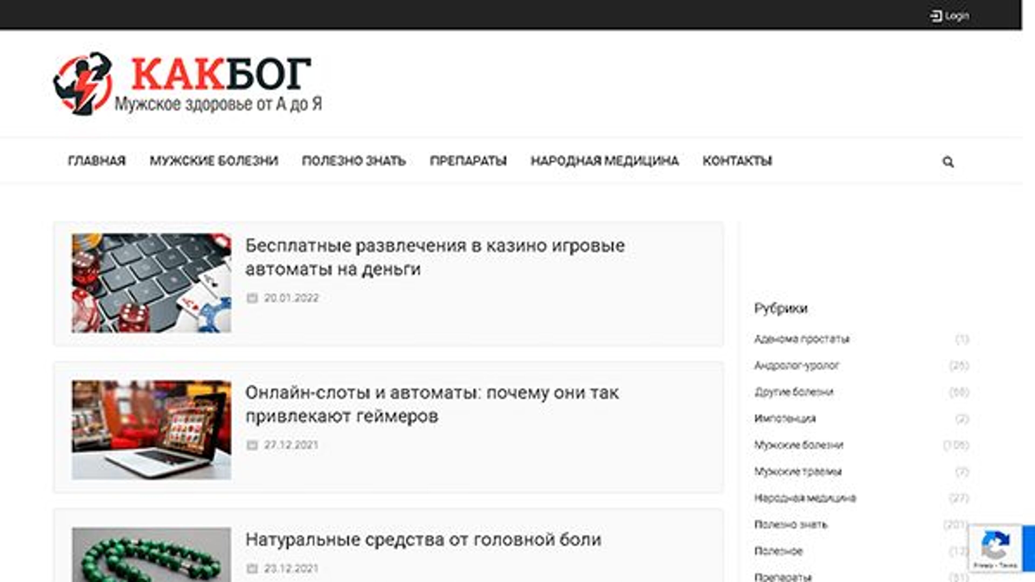Open the Народная медицина menu
The height and width of the screenshot is (582, 1035).
[604, 161]
